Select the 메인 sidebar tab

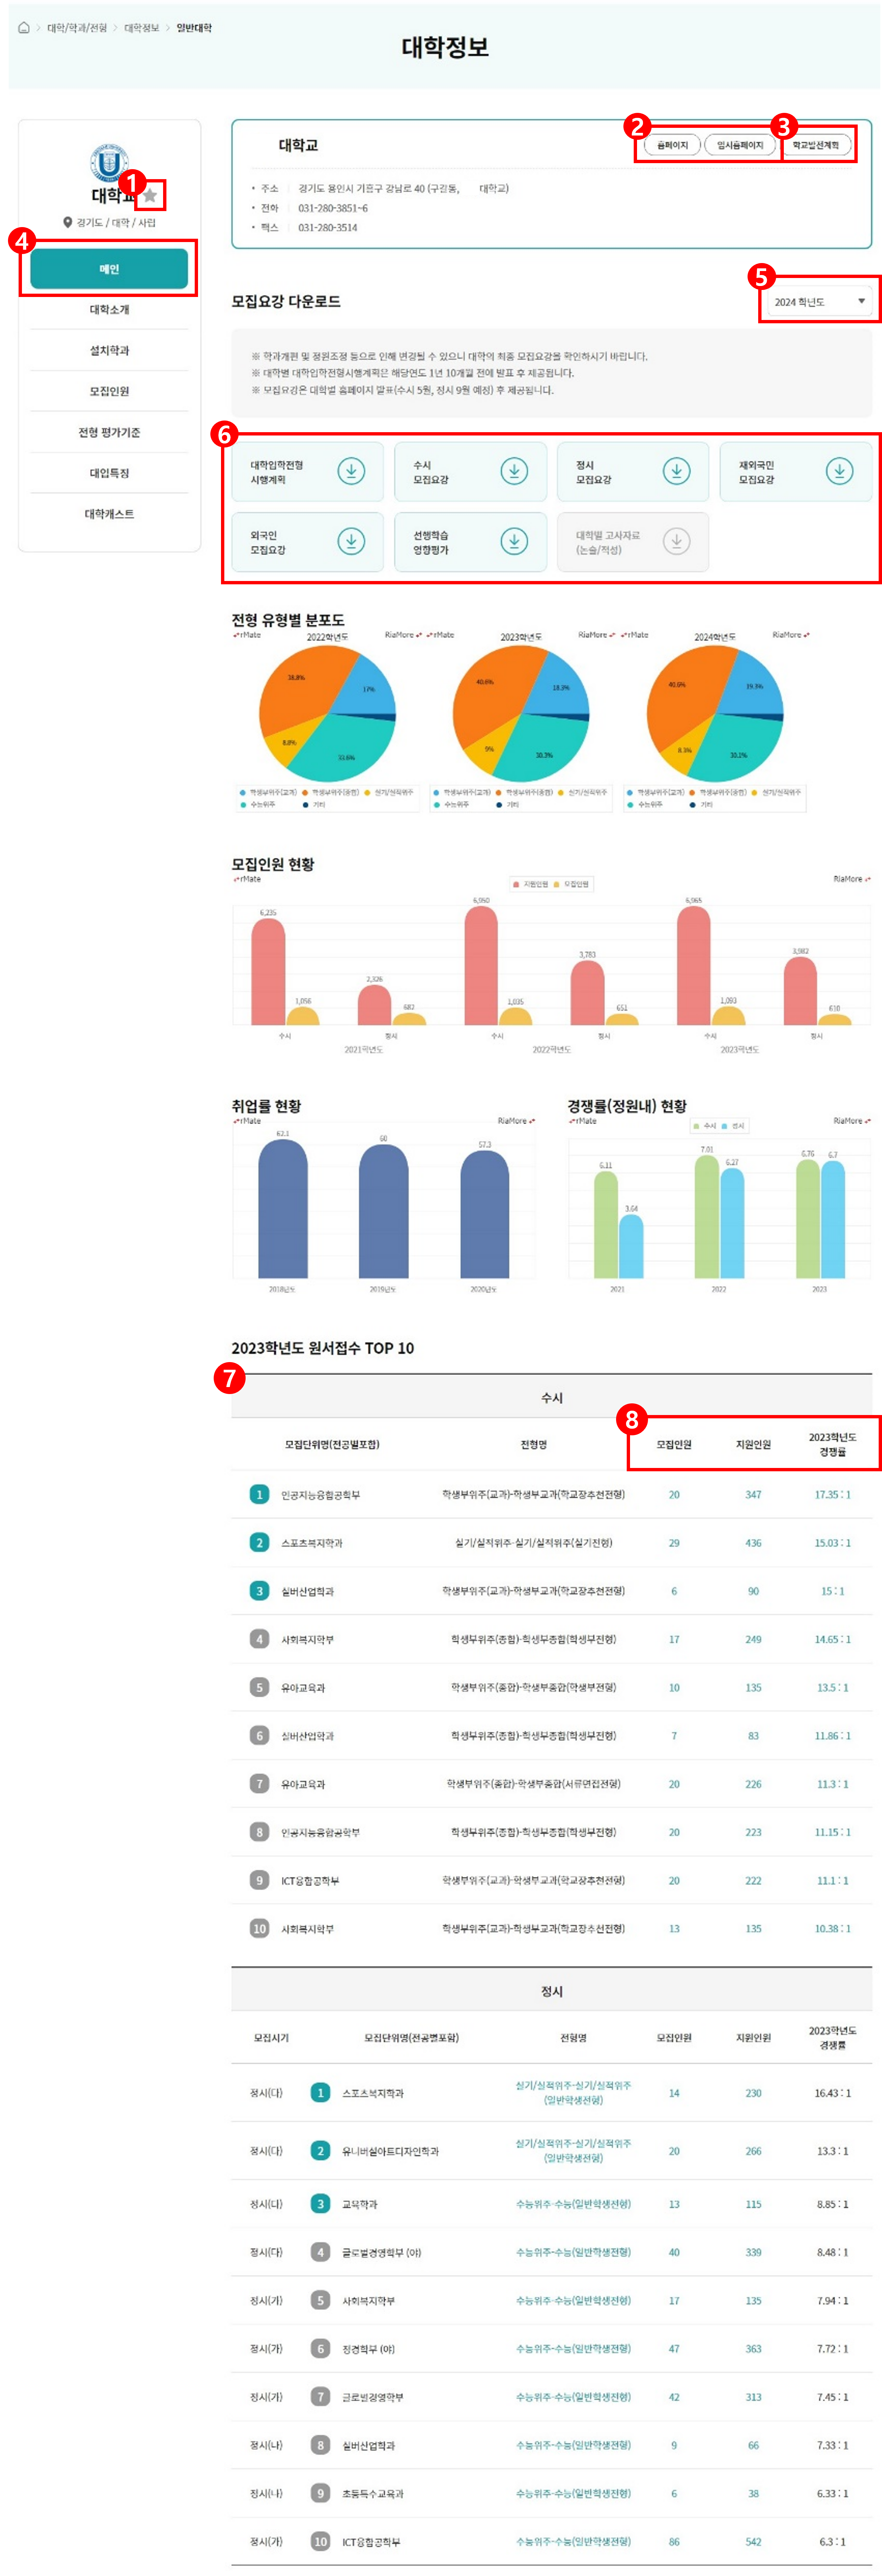109,269
